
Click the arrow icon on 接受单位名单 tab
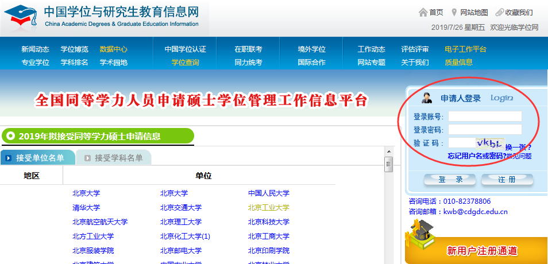point(9,158)
